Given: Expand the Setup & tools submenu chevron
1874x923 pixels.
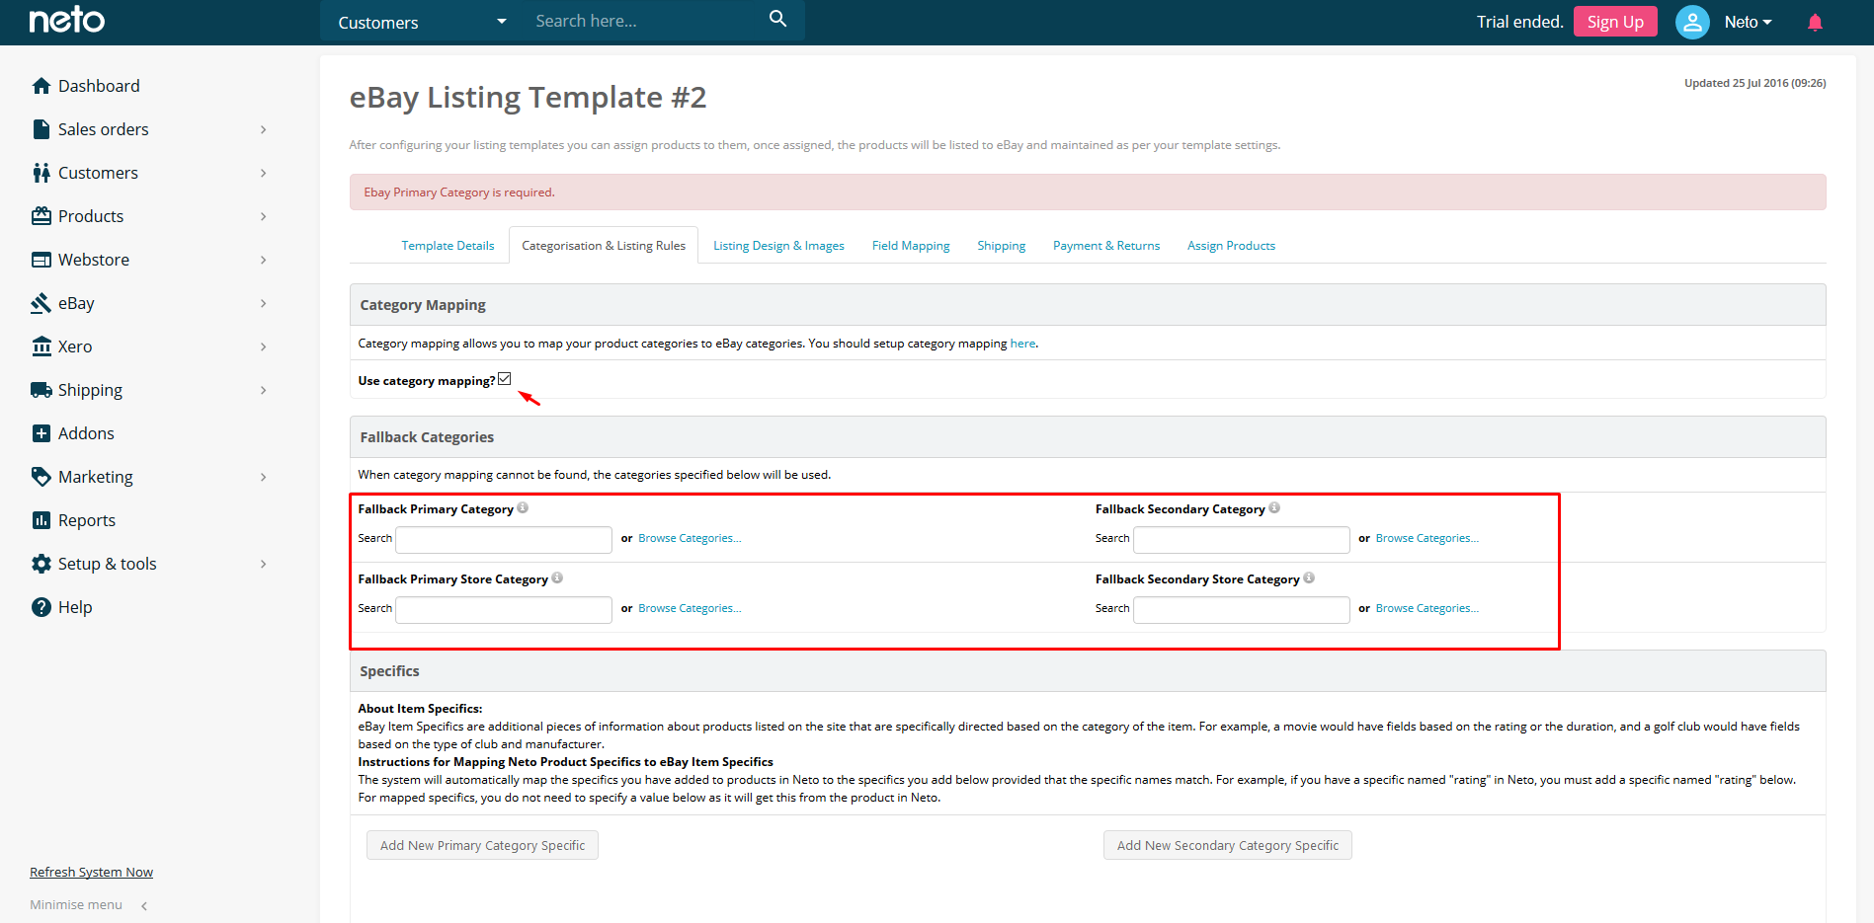Looking at the screenshot, I should pos(264,564).
